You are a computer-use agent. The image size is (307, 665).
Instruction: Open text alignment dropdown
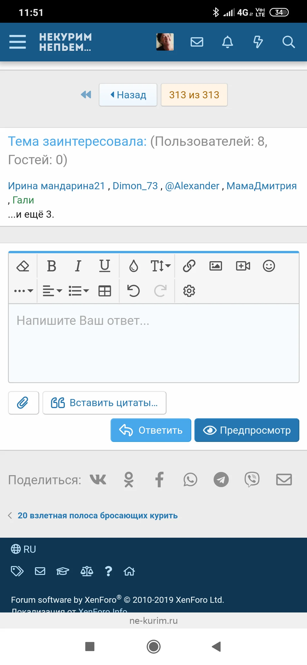pyautogui.click(x=52, y=291)
